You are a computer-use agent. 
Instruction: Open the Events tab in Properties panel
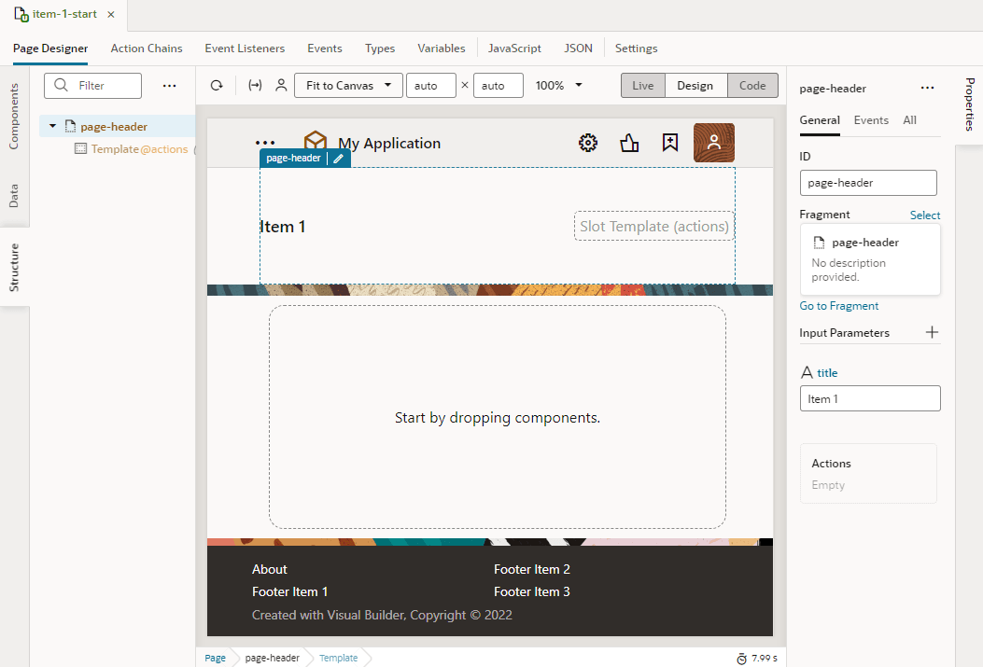[x=871, y=119]
